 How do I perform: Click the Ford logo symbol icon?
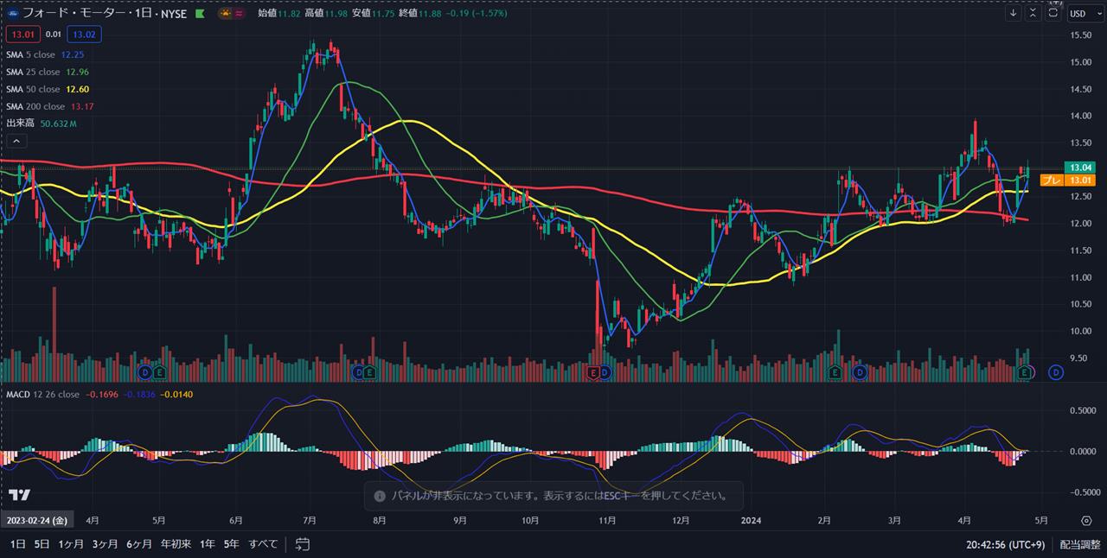point(13,14)
